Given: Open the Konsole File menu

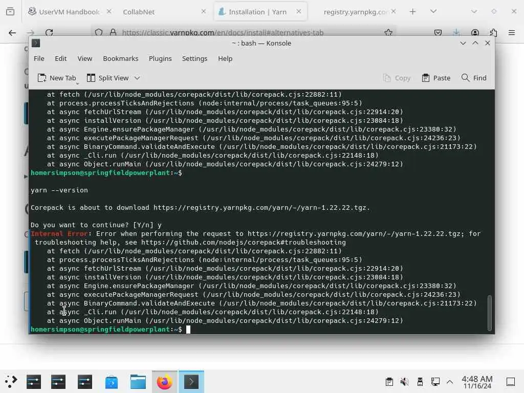Looking at the screenshot, I should coord(39,58).
